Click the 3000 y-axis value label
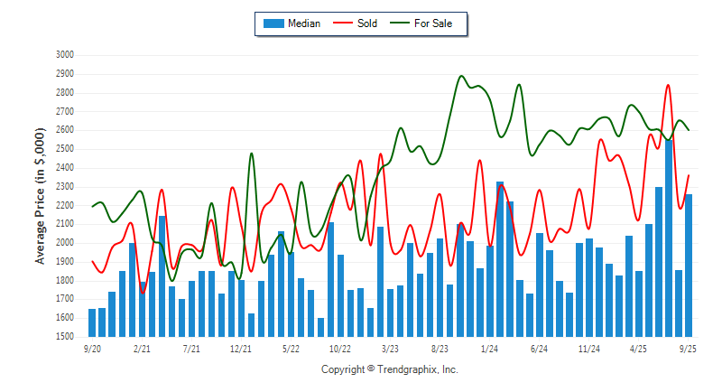 coord(63,55)
